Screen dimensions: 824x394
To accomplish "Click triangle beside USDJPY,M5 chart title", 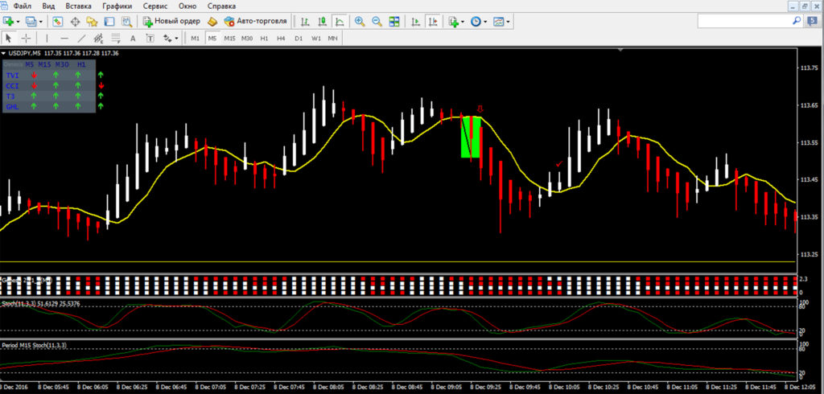I will [x=4, y=53].
